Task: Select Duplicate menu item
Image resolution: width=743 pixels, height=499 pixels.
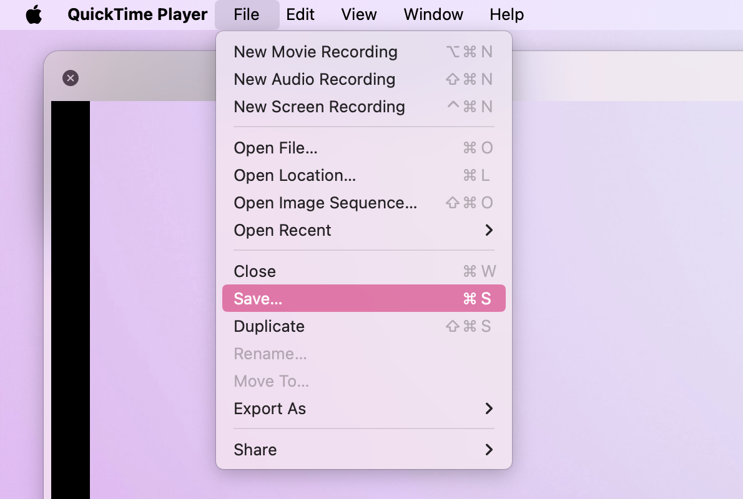Action: (269, 326)
